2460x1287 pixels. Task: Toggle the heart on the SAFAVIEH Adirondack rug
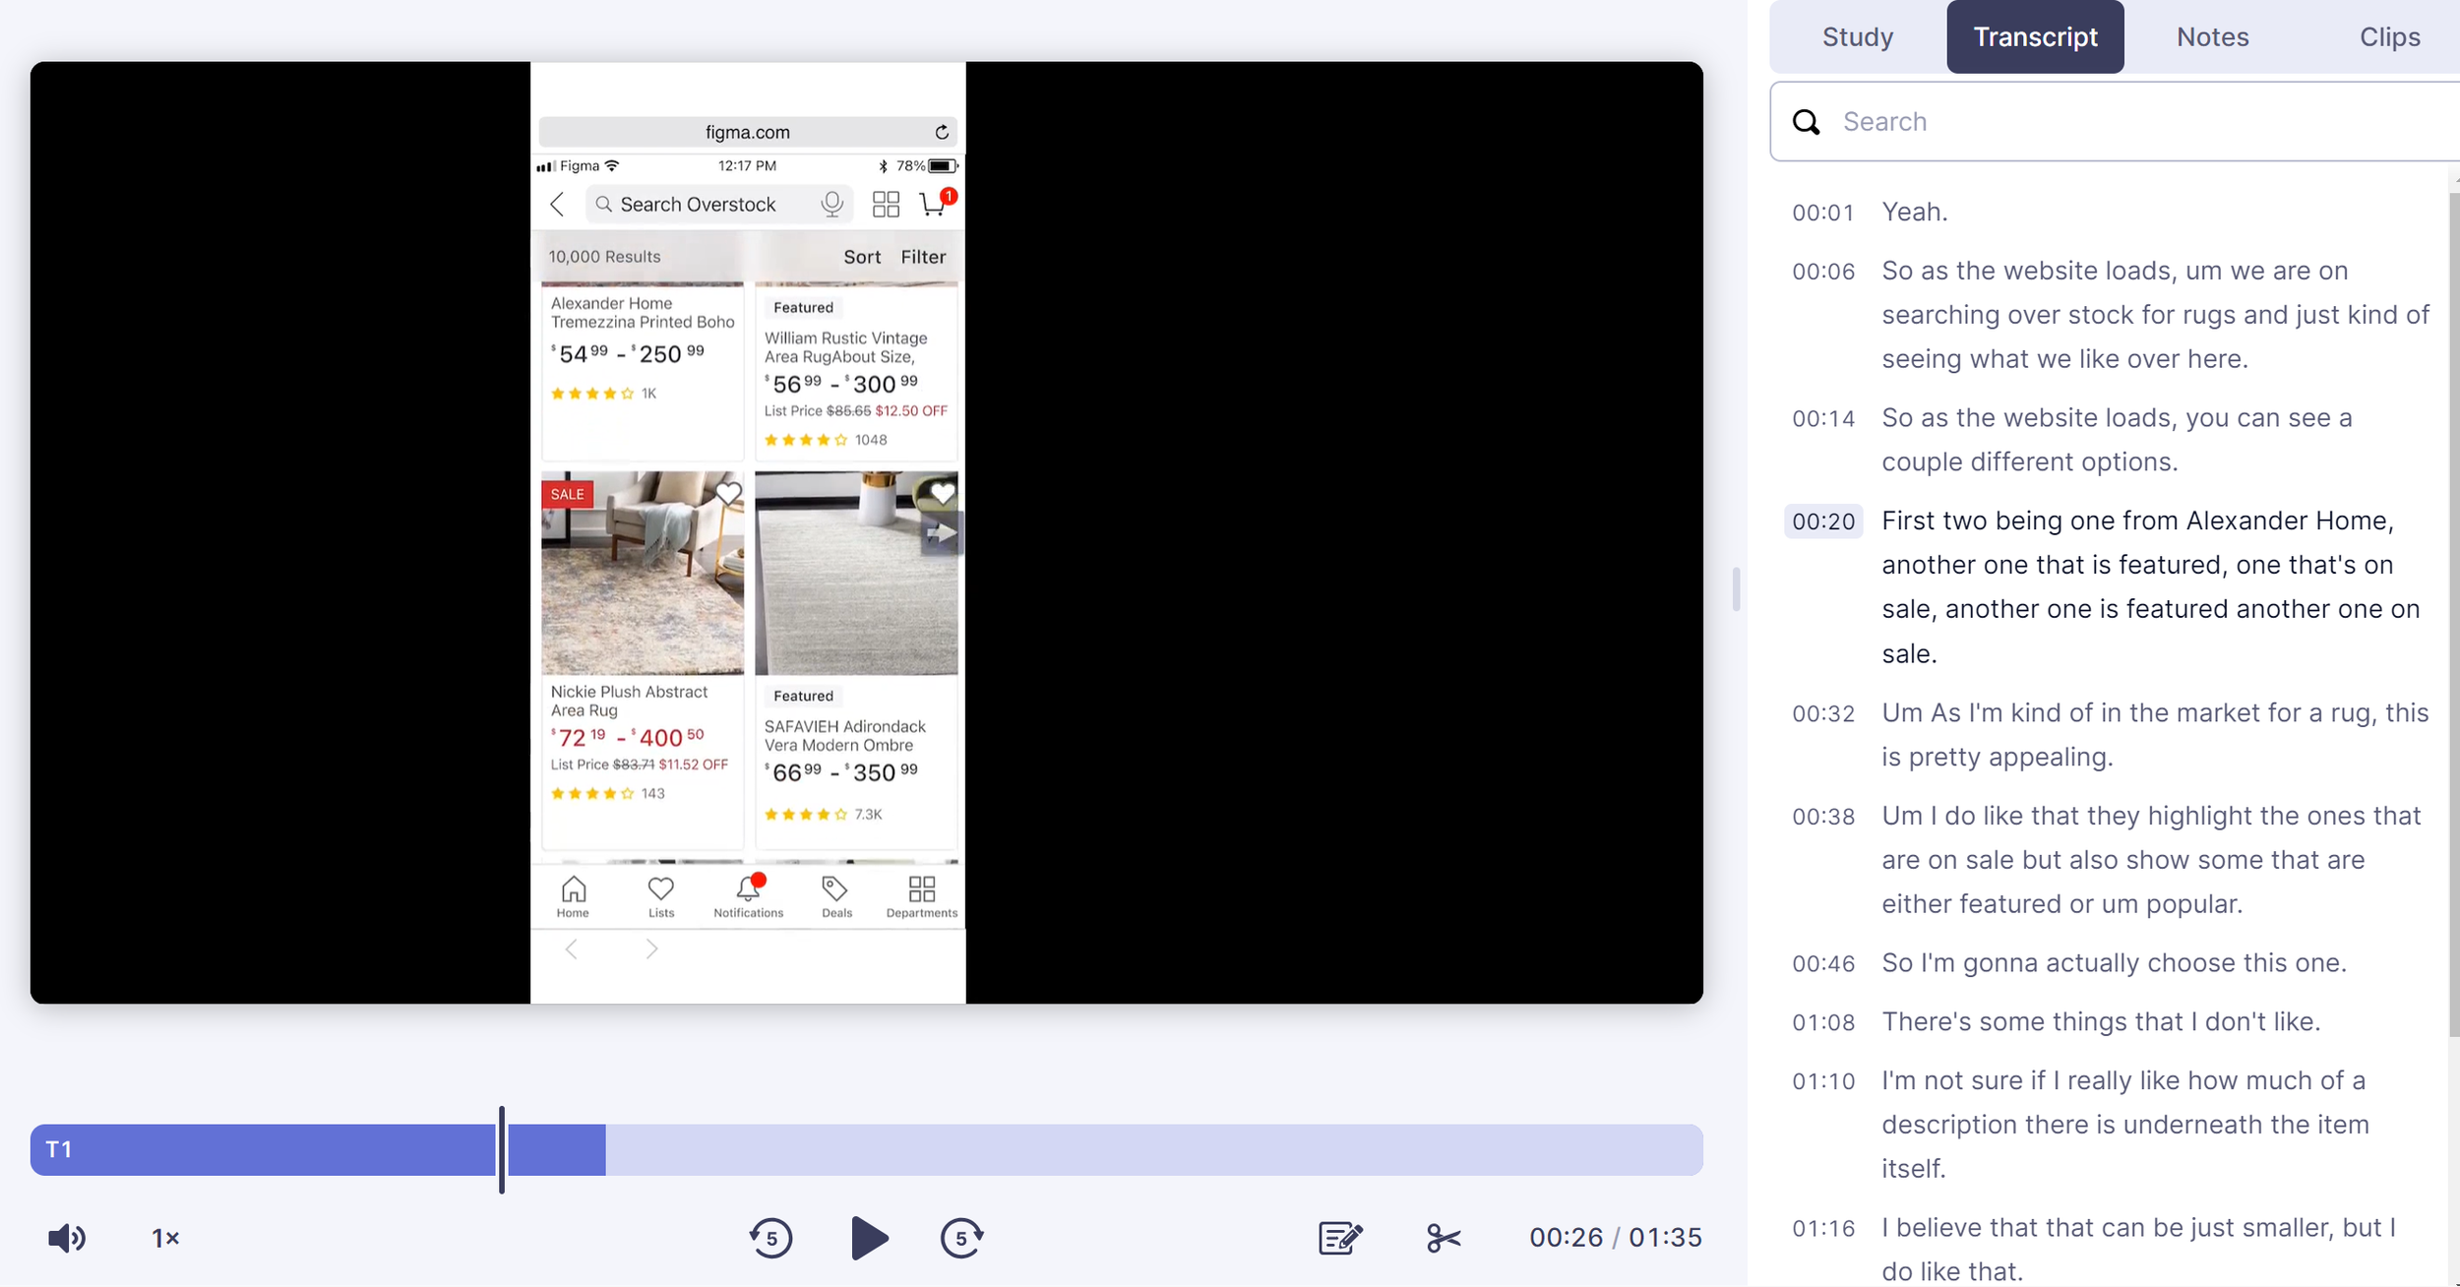pyautogui.click(x=942, y=493)
